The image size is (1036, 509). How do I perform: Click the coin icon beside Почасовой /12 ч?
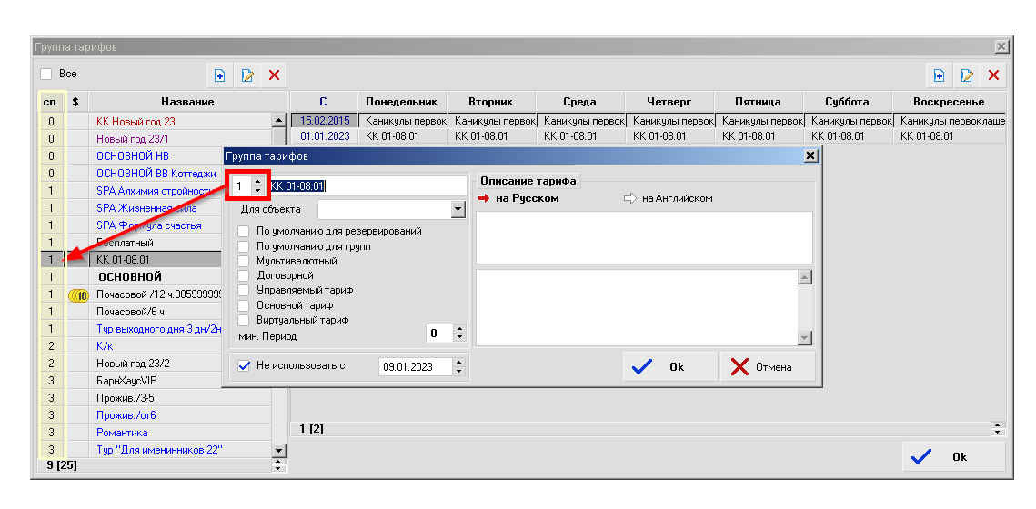[x=77, y=294]
